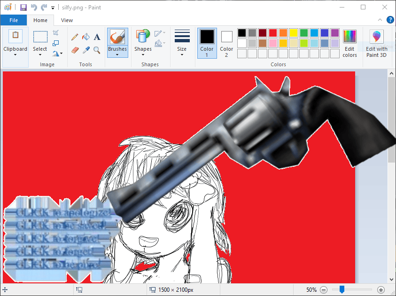Select the Pencil tool
Image resolution: width=396 pixels, height=296 pixels.
pos(75,37)
